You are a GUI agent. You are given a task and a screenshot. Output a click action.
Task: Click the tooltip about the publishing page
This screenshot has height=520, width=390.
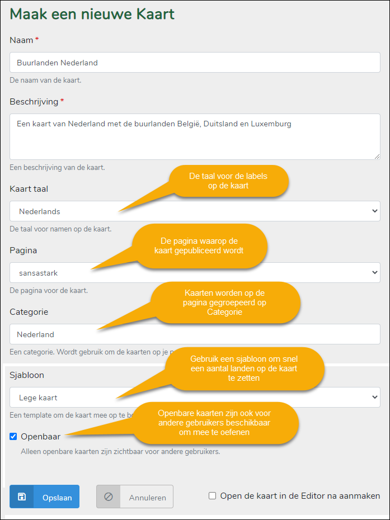point(199,245)
